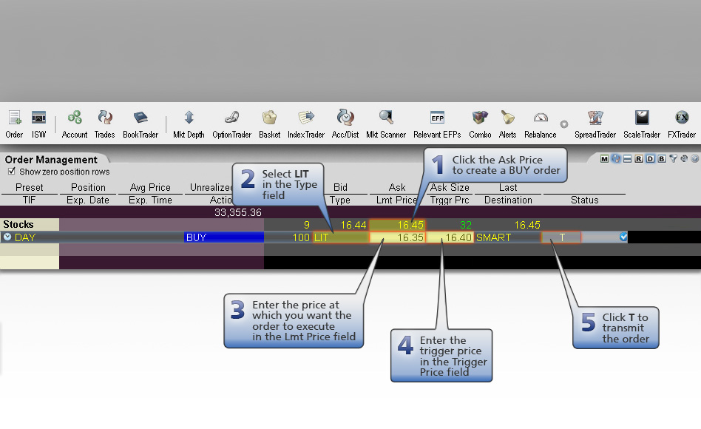Open the Mkt Scanner tool
Screen dimensions: 701x429
click(386, 124)
